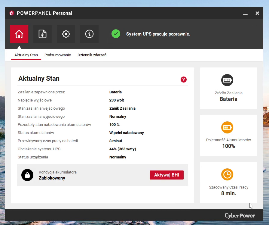Switch to the Aktualny Stan tab
Viewport: 269px width, 225px height.
(26, 55)
